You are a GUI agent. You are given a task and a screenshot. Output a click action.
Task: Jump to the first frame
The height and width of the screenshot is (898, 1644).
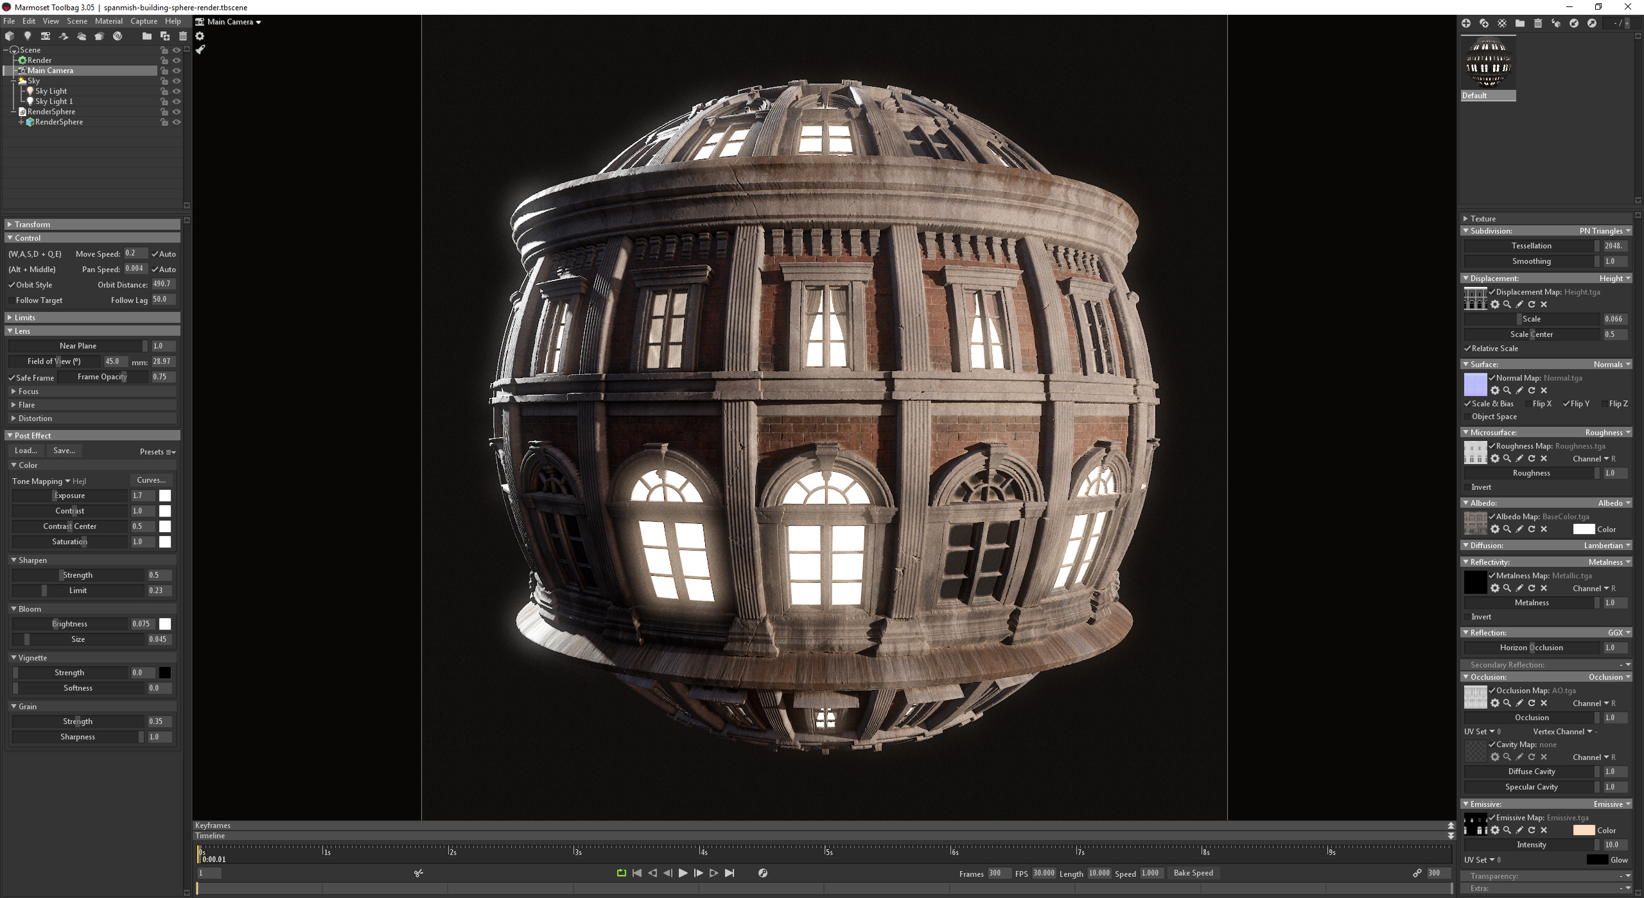point(637,873)
